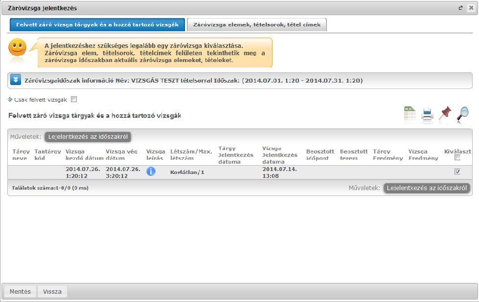Open Záróvizsga elemek, tételsorok, tétel címek tab
479x302 pixels.
[x=257, y=25]
